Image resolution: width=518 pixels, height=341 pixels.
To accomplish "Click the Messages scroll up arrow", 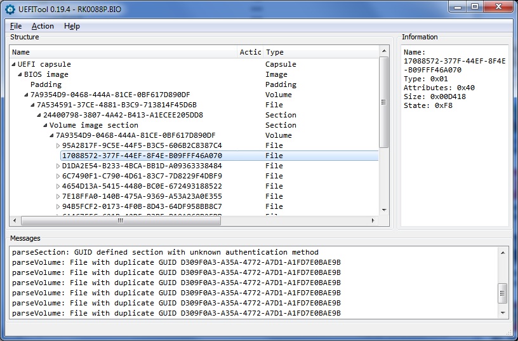I will pos(503,253).
